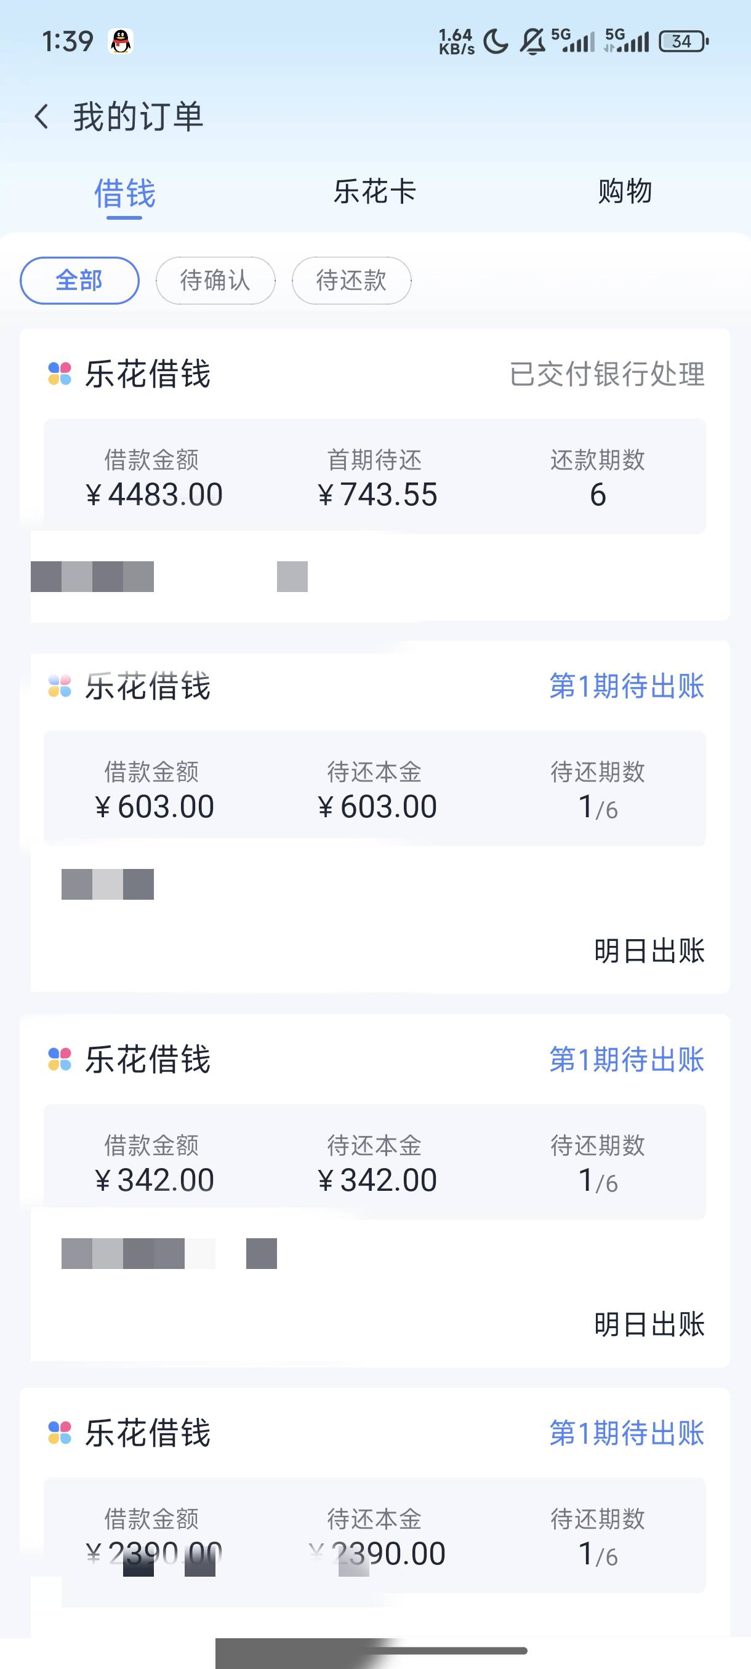Tap 第1期待出账 on the 2390.00 order
The height and width of the screenshot is (1669, 751).
coord(626,1433)
